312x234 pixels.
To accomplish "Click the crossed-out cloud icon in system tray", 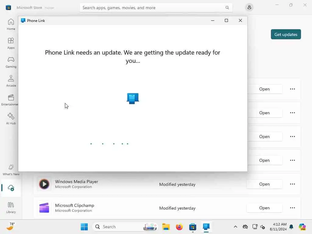I will pyautogui.click(x=245, y=227).
